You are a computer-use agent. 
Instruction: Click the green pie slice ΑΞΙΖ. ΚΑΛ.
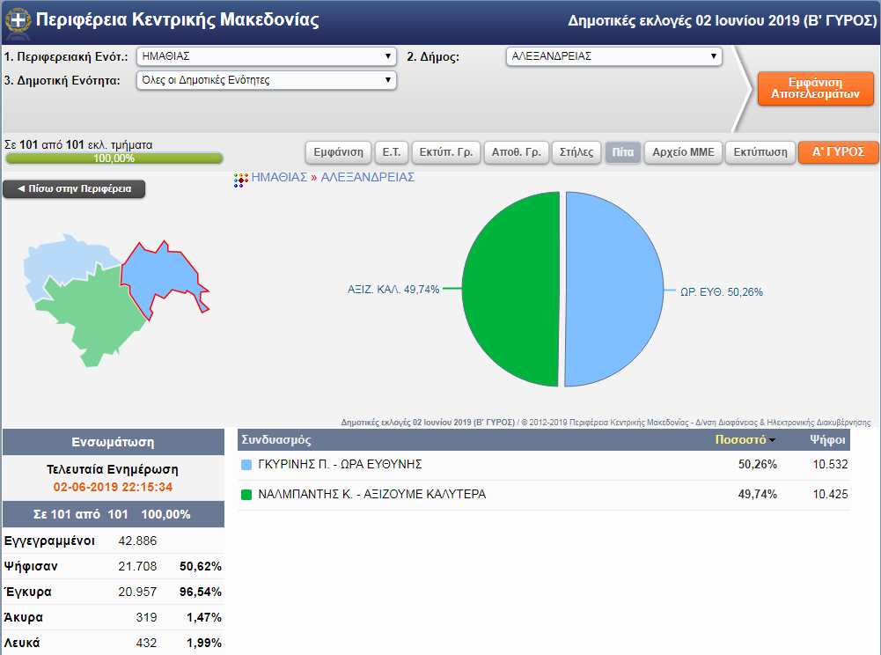pyautogui.click(x=509, y=289)
